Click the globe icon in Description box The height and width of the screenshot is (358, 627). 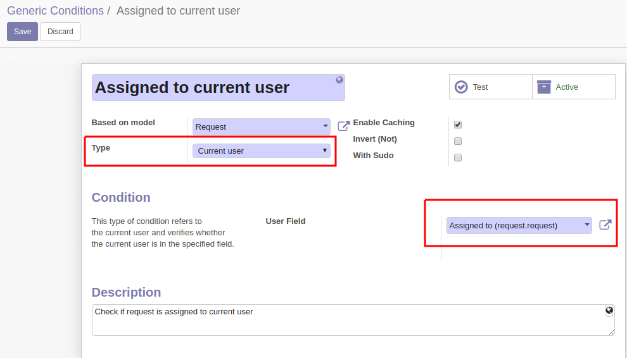click(609, 311)
